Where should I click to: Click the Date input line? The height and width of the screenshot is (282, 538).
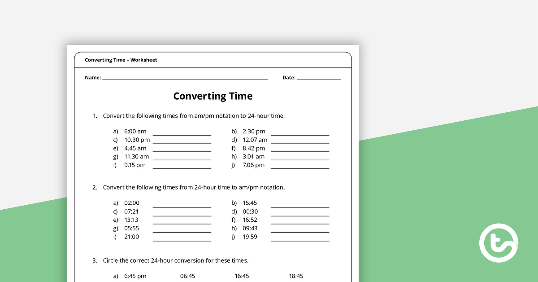[x=319, y=78]
